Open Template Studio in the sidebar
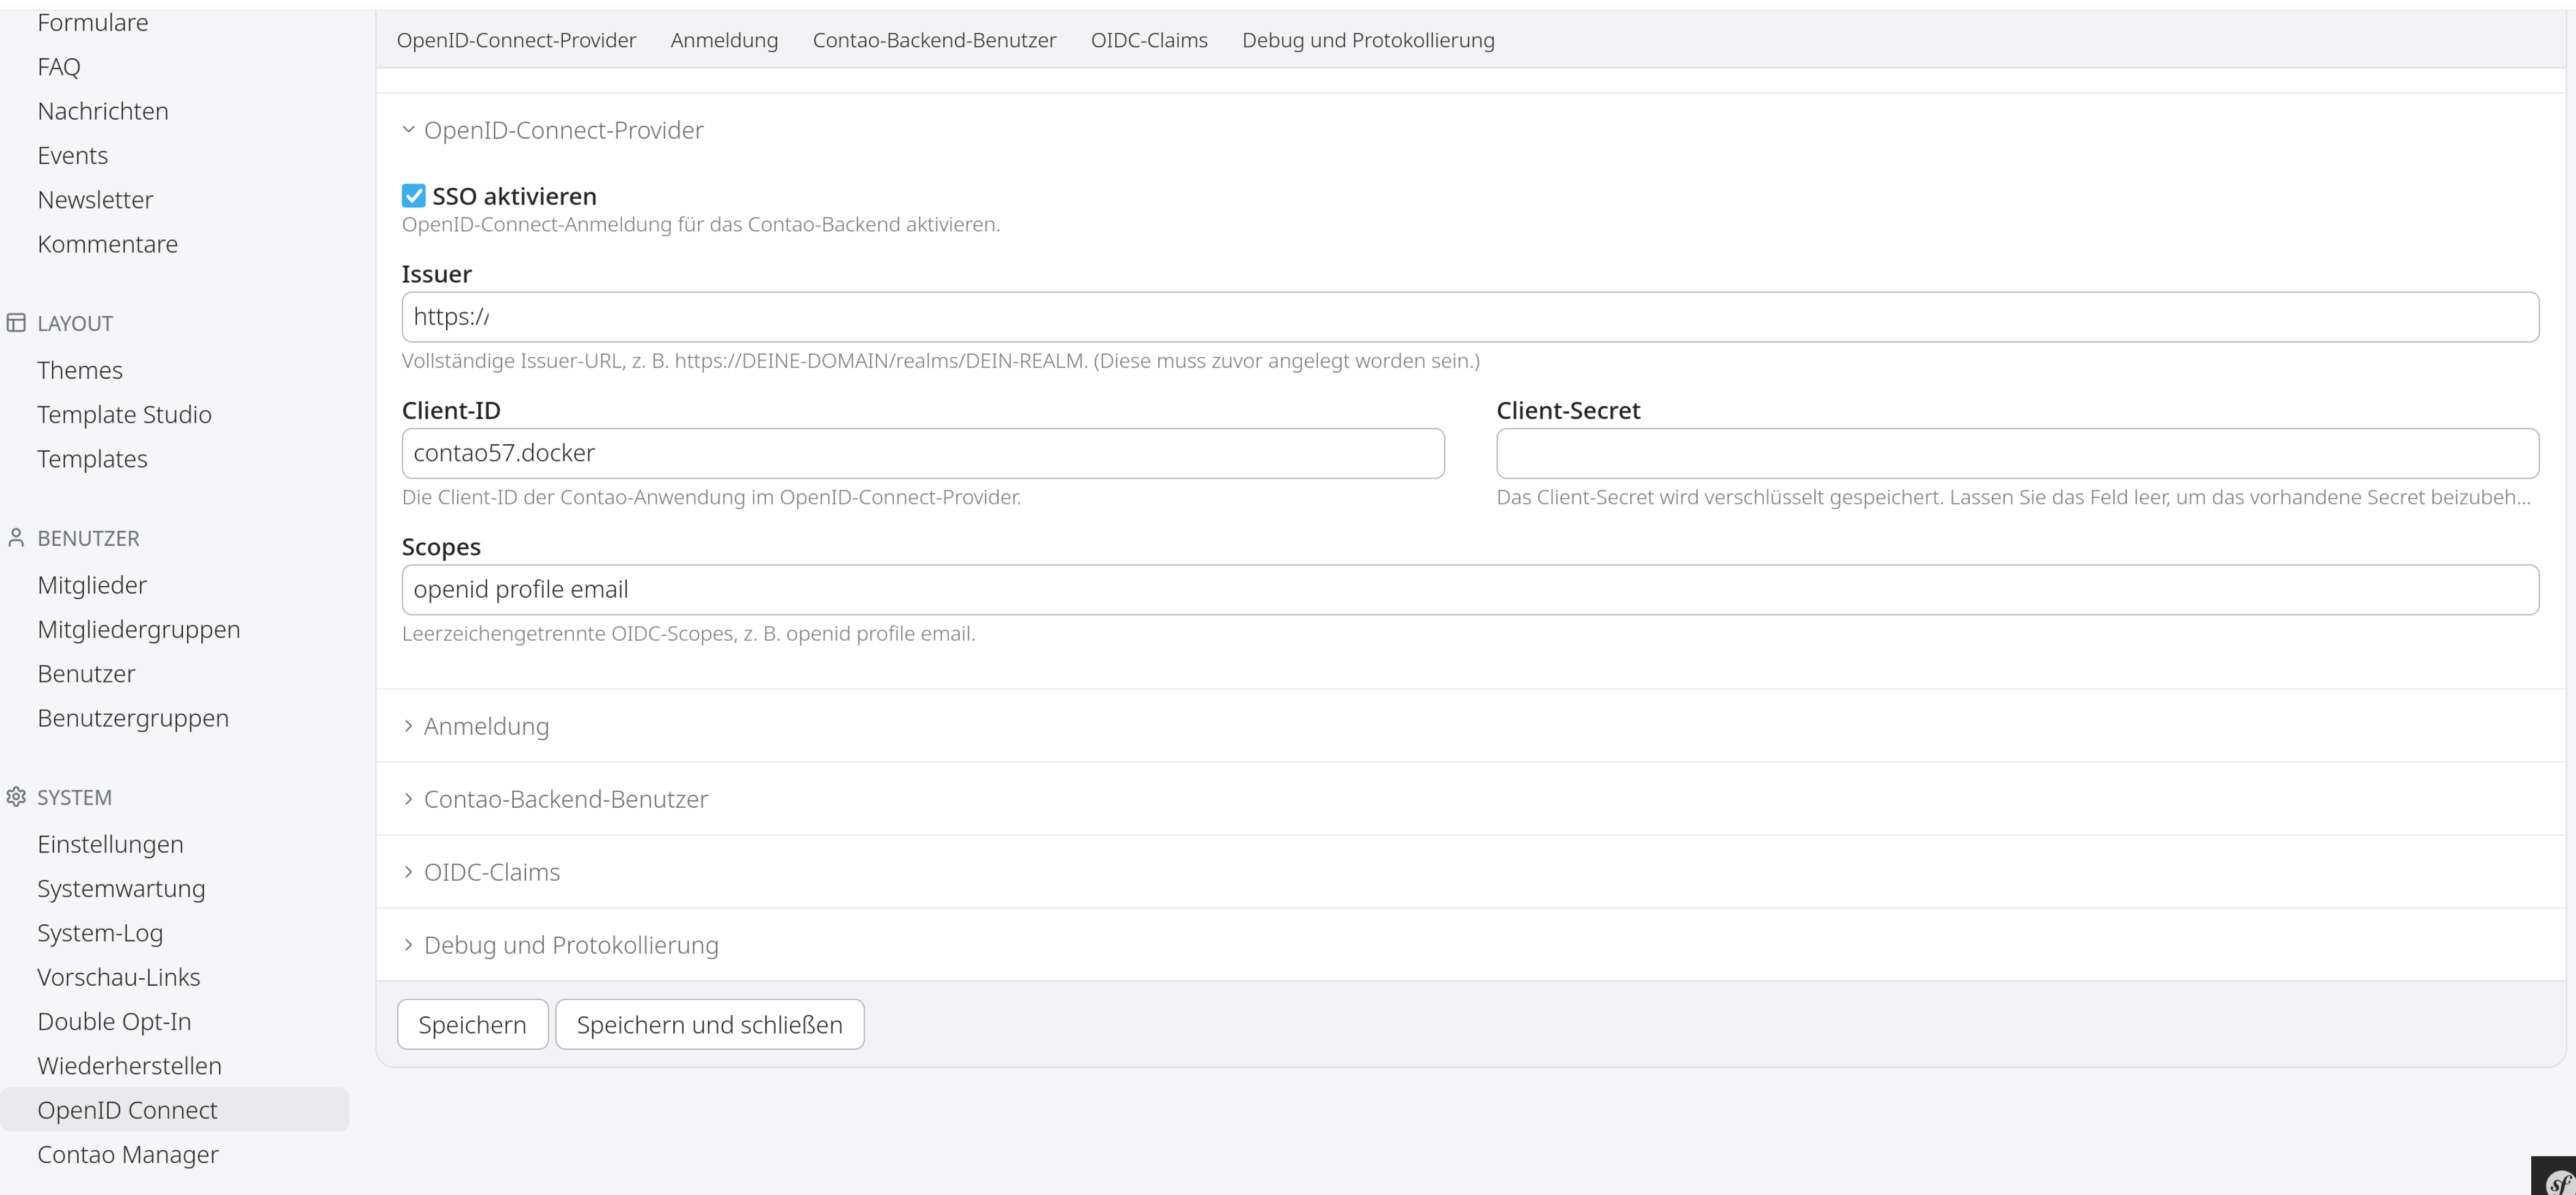 [x=125, y=414]
